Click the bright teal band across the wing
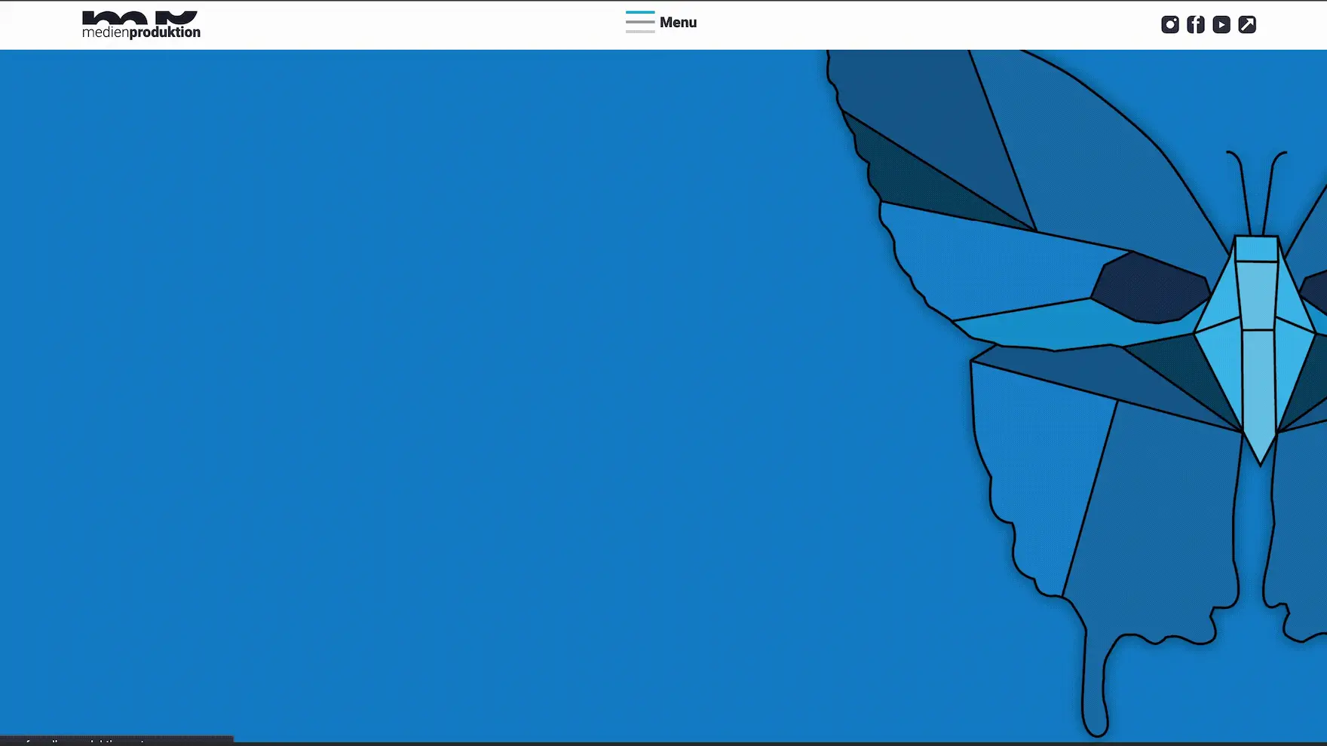 1056,326
